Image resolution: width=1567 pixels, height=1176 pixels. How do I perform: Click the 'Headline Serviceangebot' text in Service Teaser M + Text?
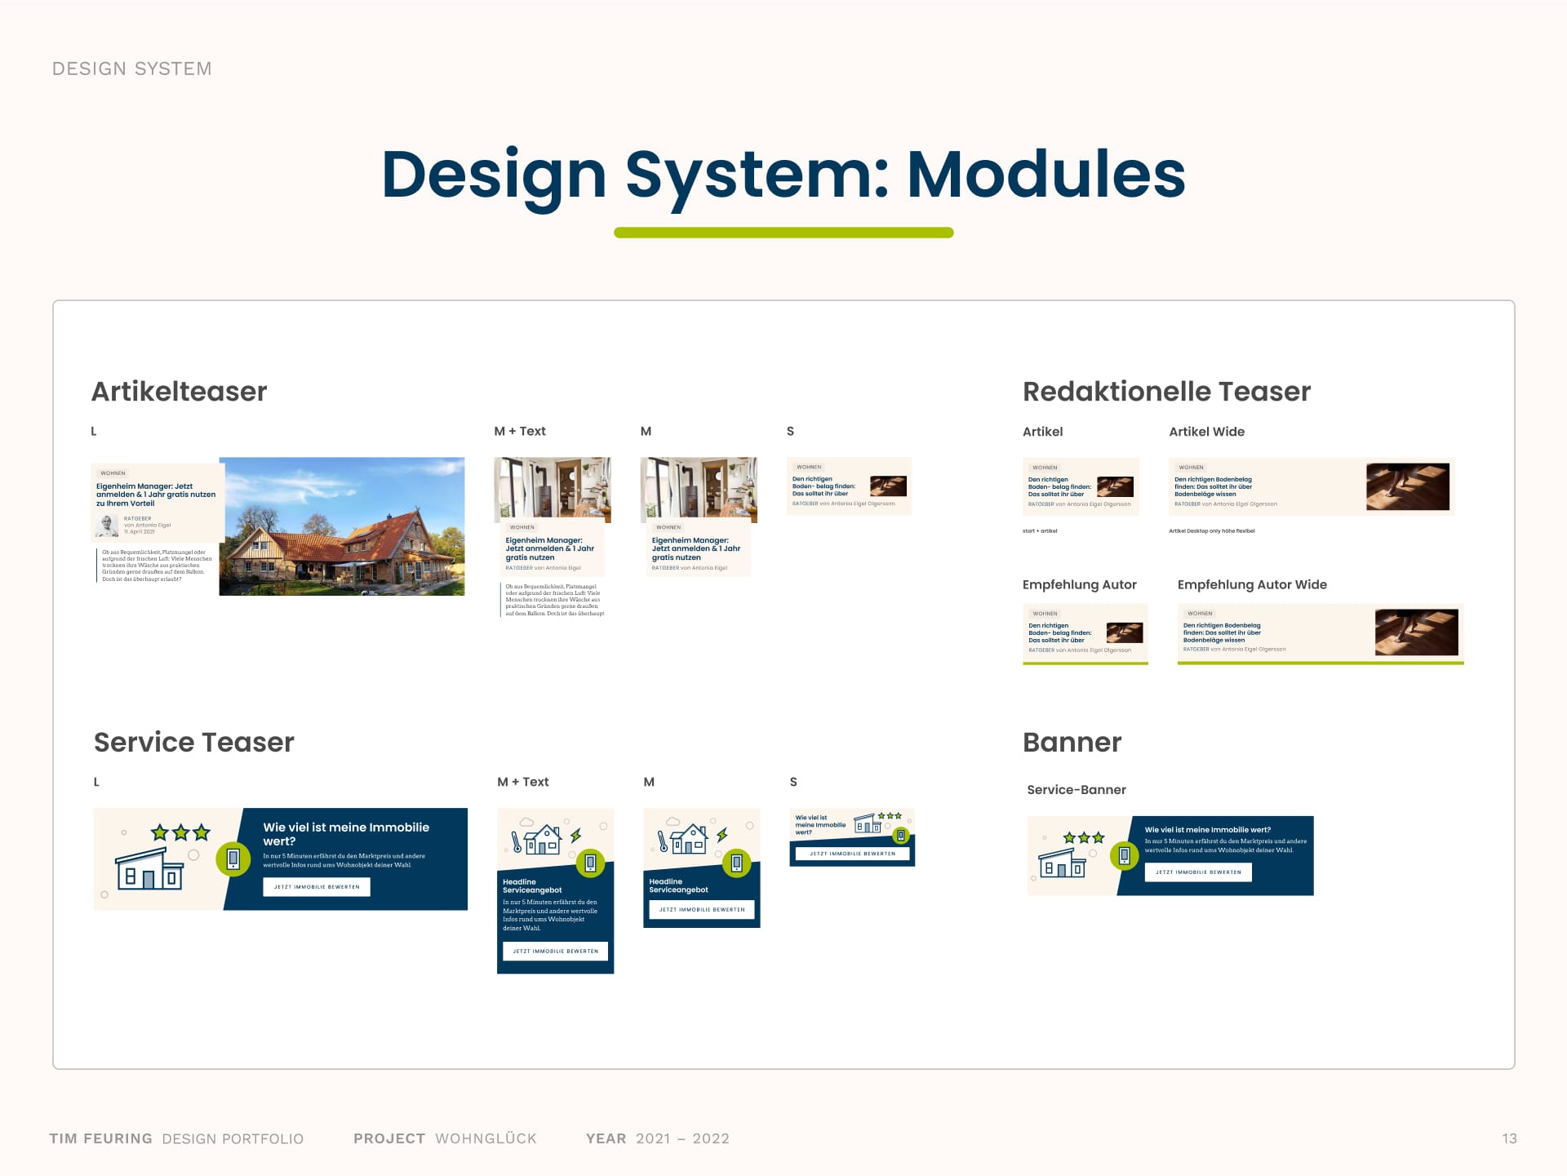[532, 886]
